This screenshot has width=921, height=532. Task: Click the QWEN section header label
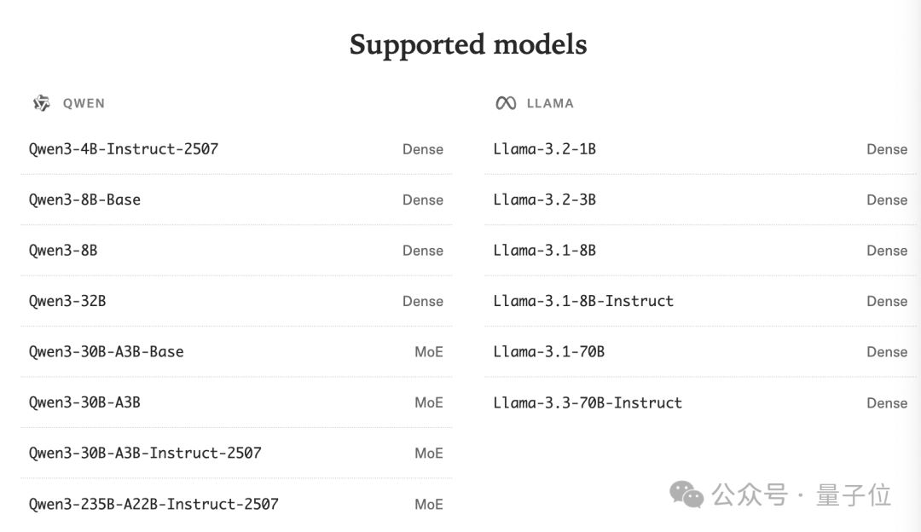84,103
